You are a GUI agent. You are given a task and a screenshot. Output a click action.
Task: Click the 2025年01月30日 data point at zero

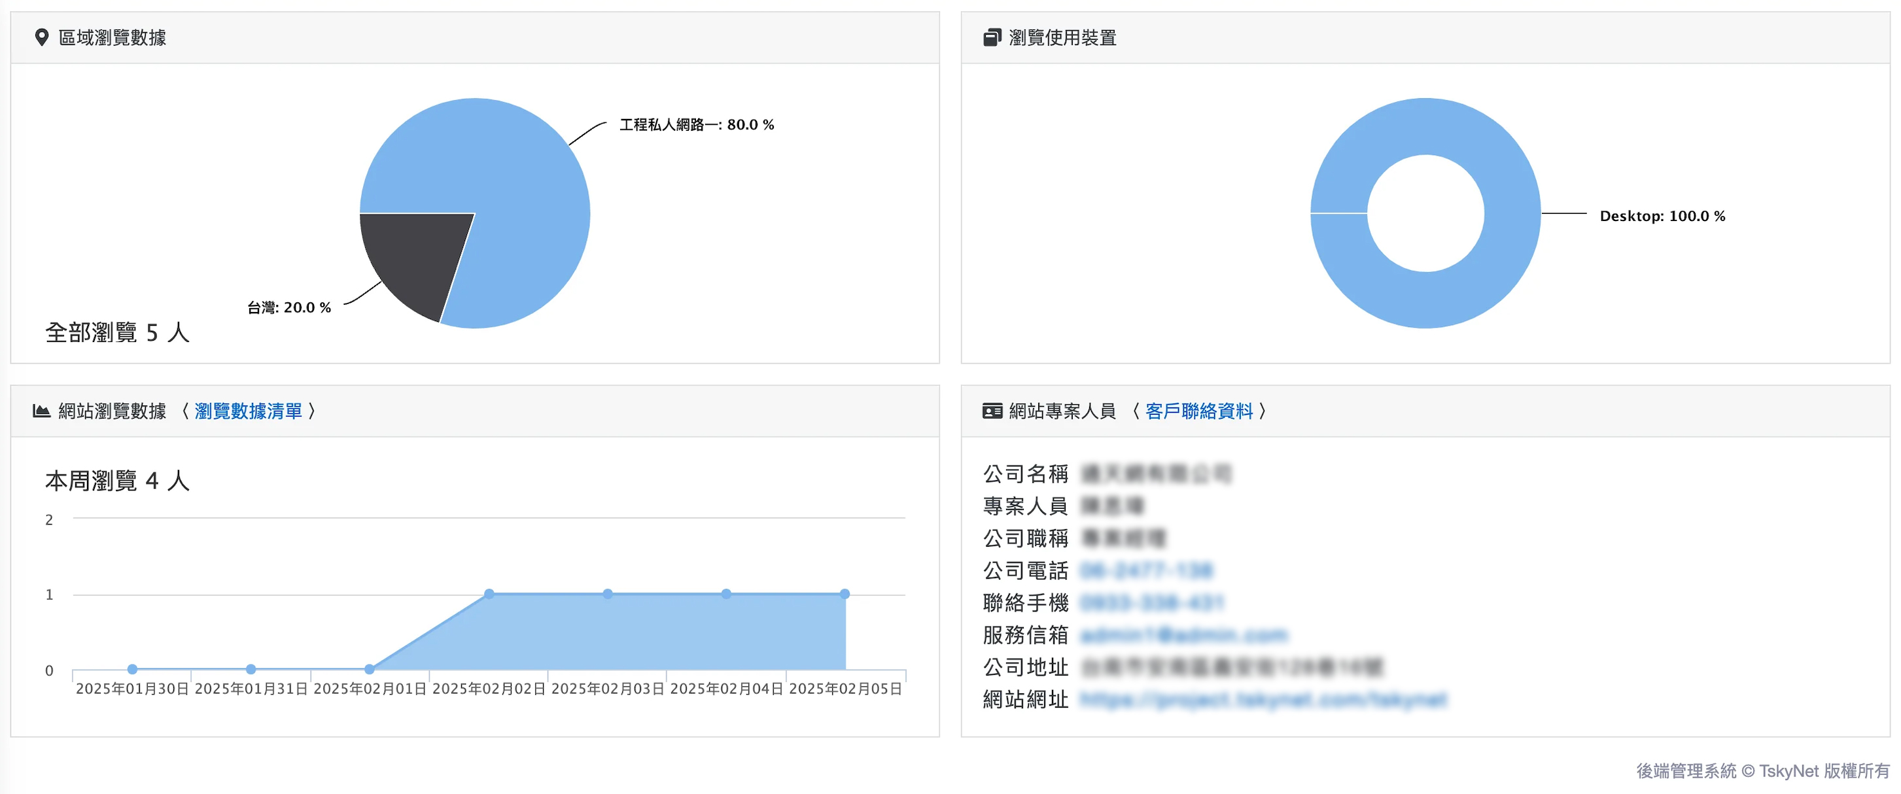pyautogui.click(x=132, y=669)
